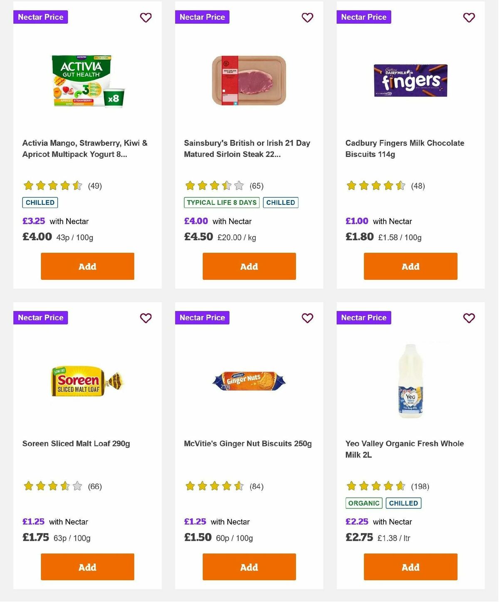Favourite McVitie's Ginger Nut Biscuits
The width and height of the screenshot is (499, 602).
tap(307, 318)
